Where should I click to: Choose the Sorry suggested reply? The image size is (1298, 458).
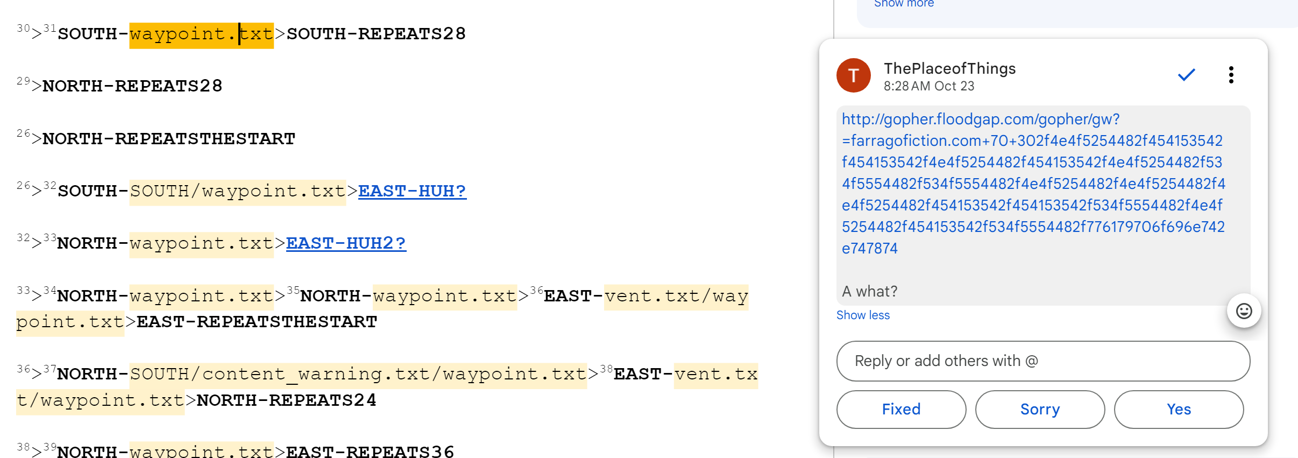pos(1039,410)
